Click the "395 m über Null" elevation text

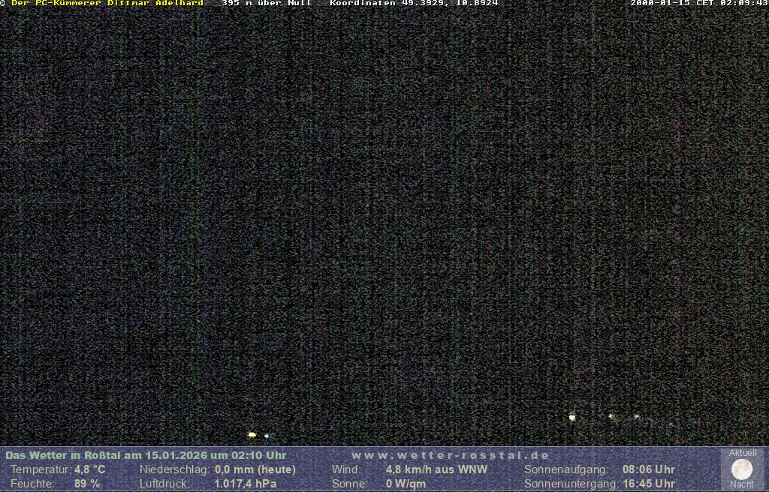coord(267,3)
